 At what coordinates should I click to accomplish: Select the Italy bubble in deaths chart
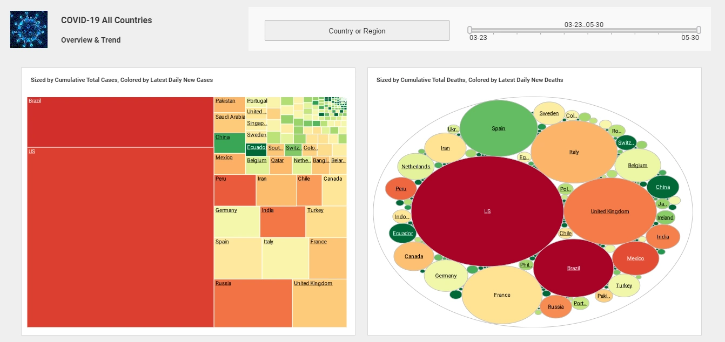click(x=574, y=152)
